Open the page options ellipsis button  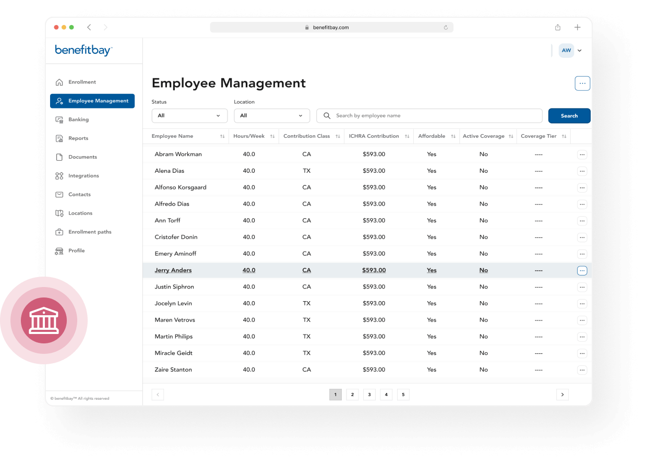tap(582, 83)
